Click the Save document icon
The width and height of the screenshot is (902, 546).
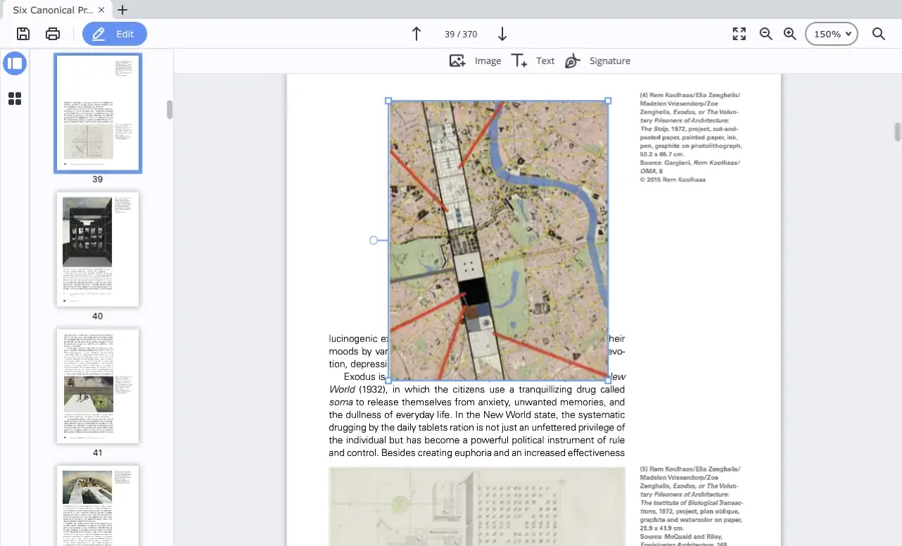pos(22,34)
